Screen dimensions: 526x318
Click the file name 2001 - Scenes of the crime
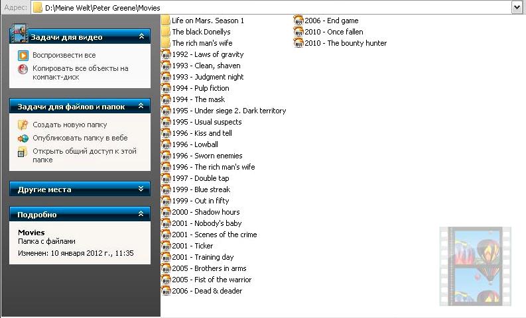[x=214, y=235]
